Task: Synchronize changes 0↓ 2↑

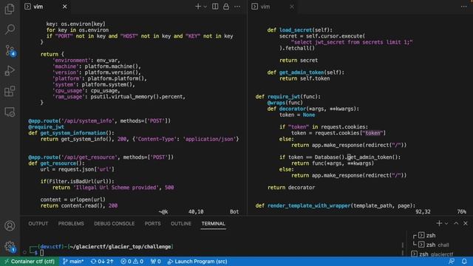Action: 102,261
